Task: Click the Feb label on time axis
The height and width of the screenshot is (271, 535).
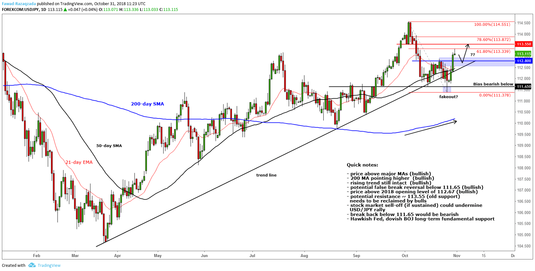Action: pos(37,256)
